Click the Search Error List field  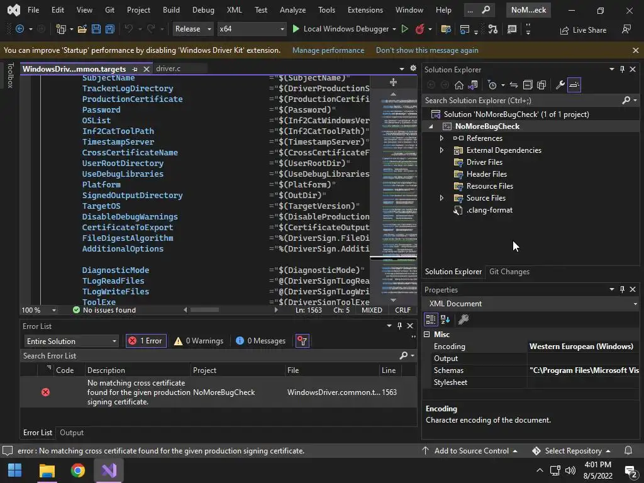209,356
